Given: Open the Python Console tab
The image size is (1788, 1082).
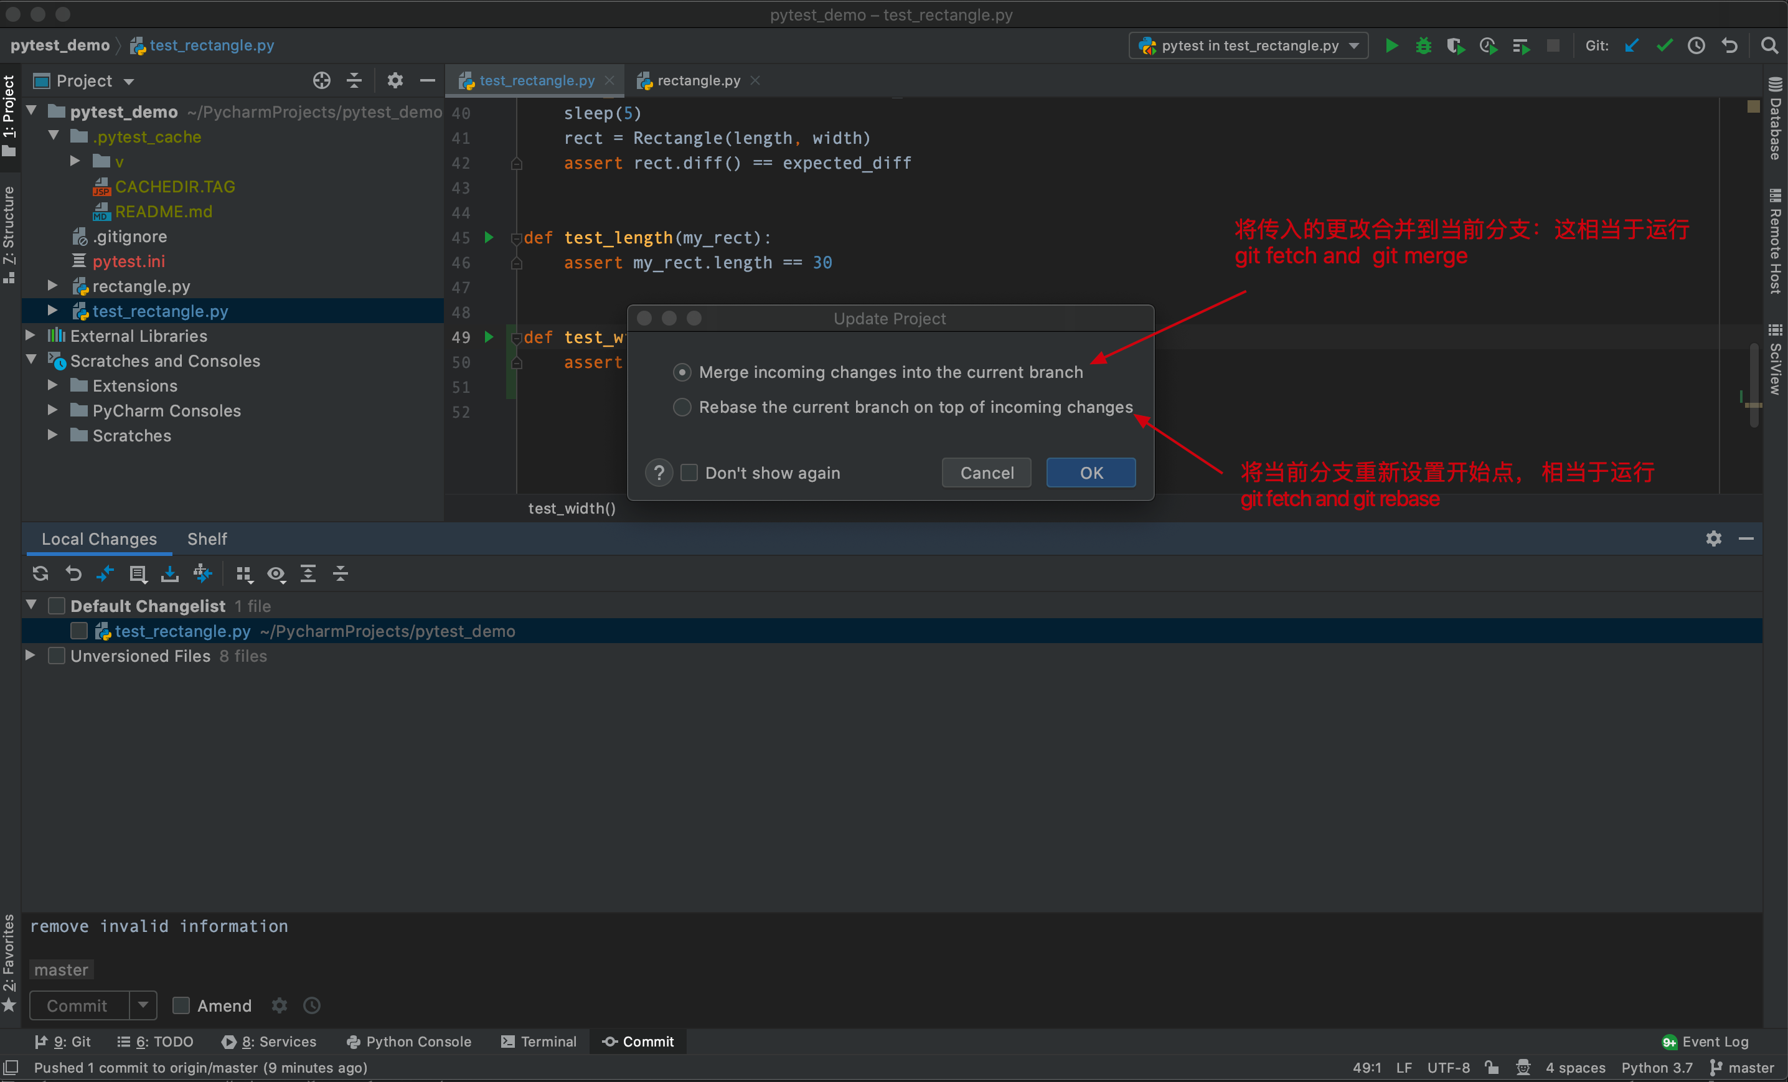Looking at the screenshot, I should [x=409, y=1042].
